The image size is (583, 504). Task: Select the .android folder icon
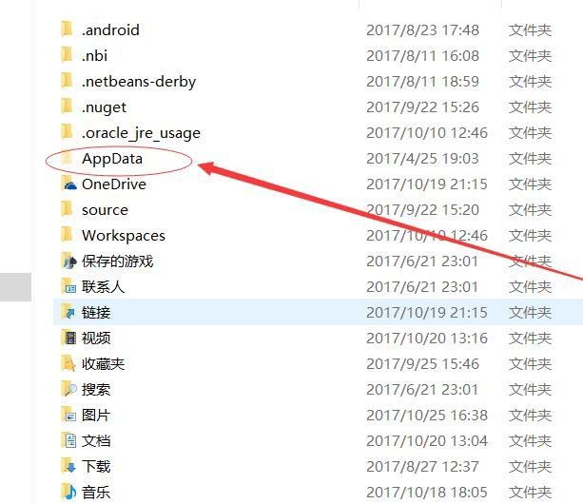point(67,29)
